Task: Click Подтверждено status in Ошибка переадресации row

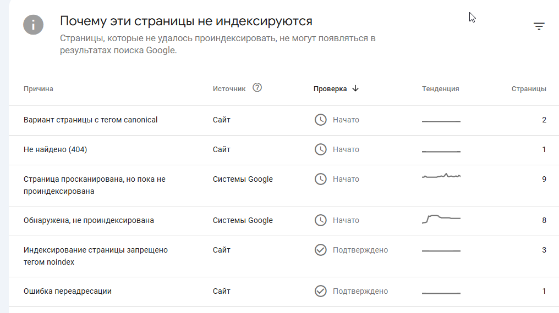Action: click(x=360, y=291)
